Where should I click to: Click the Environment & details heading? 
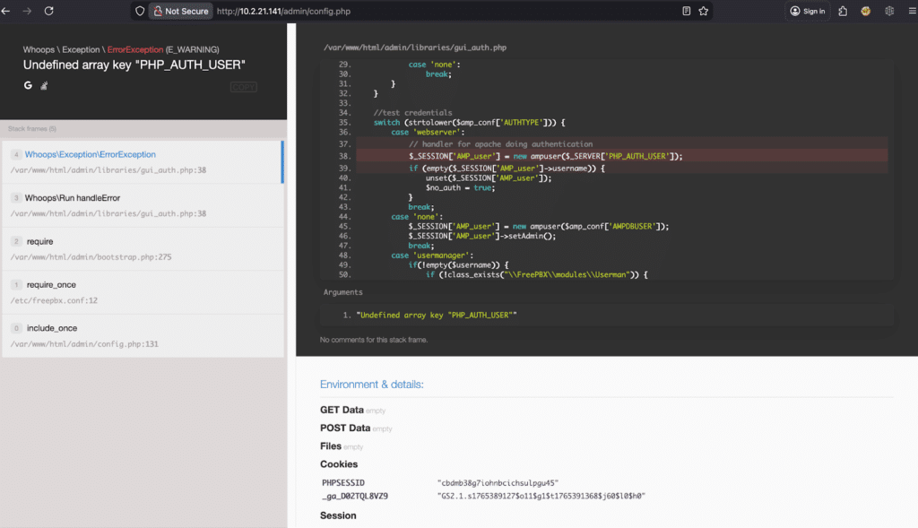(371, 385)
